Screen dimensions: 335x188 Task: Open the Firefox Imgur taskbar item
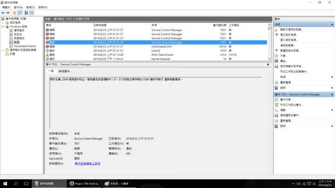point(84,183)
